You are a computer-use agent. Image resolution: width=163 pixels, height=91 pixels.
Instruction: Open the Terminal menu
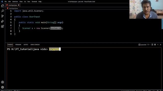tap(34, 2)
